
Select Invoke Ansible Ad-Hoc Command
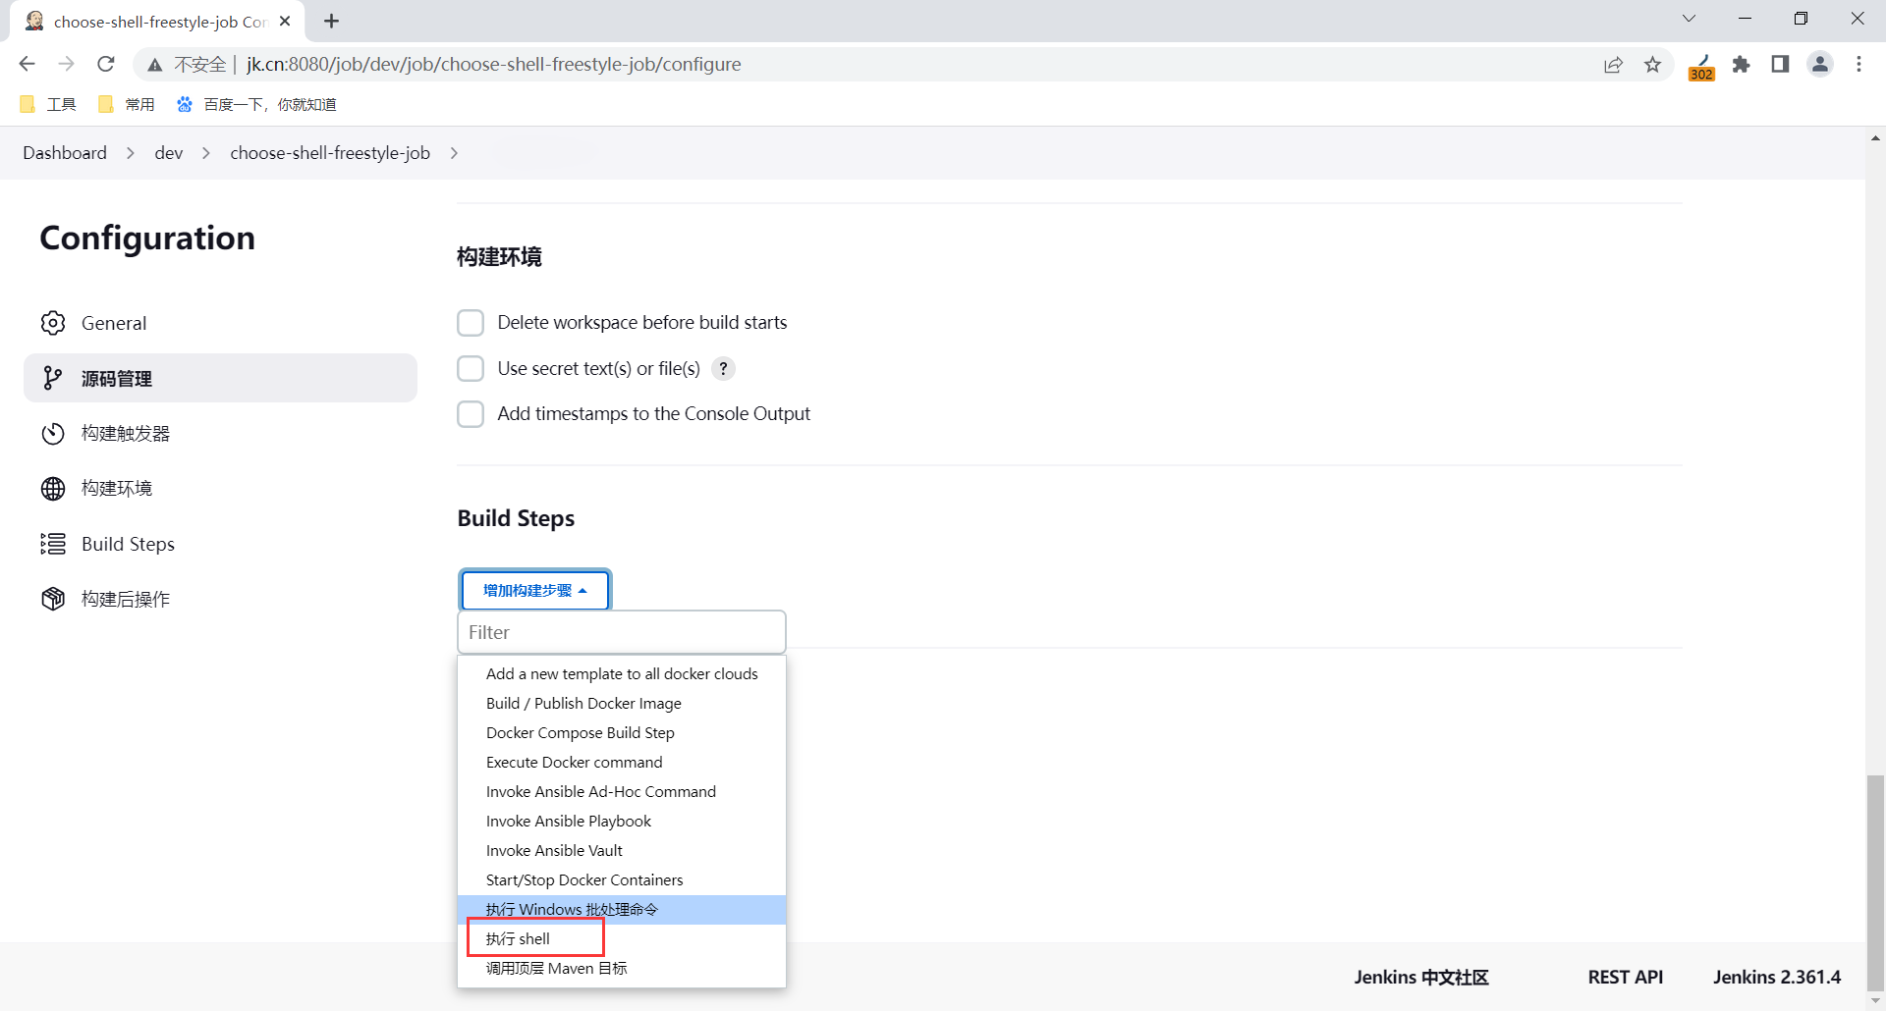[x=622, y=792]
